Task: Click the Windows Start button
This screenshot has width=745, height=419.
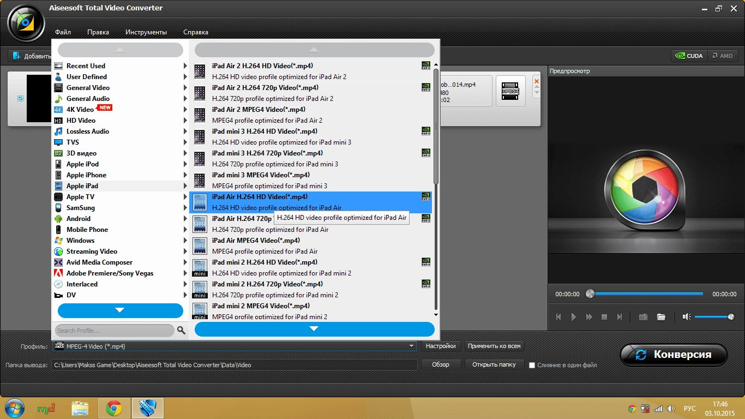Action: coord(14,408)
